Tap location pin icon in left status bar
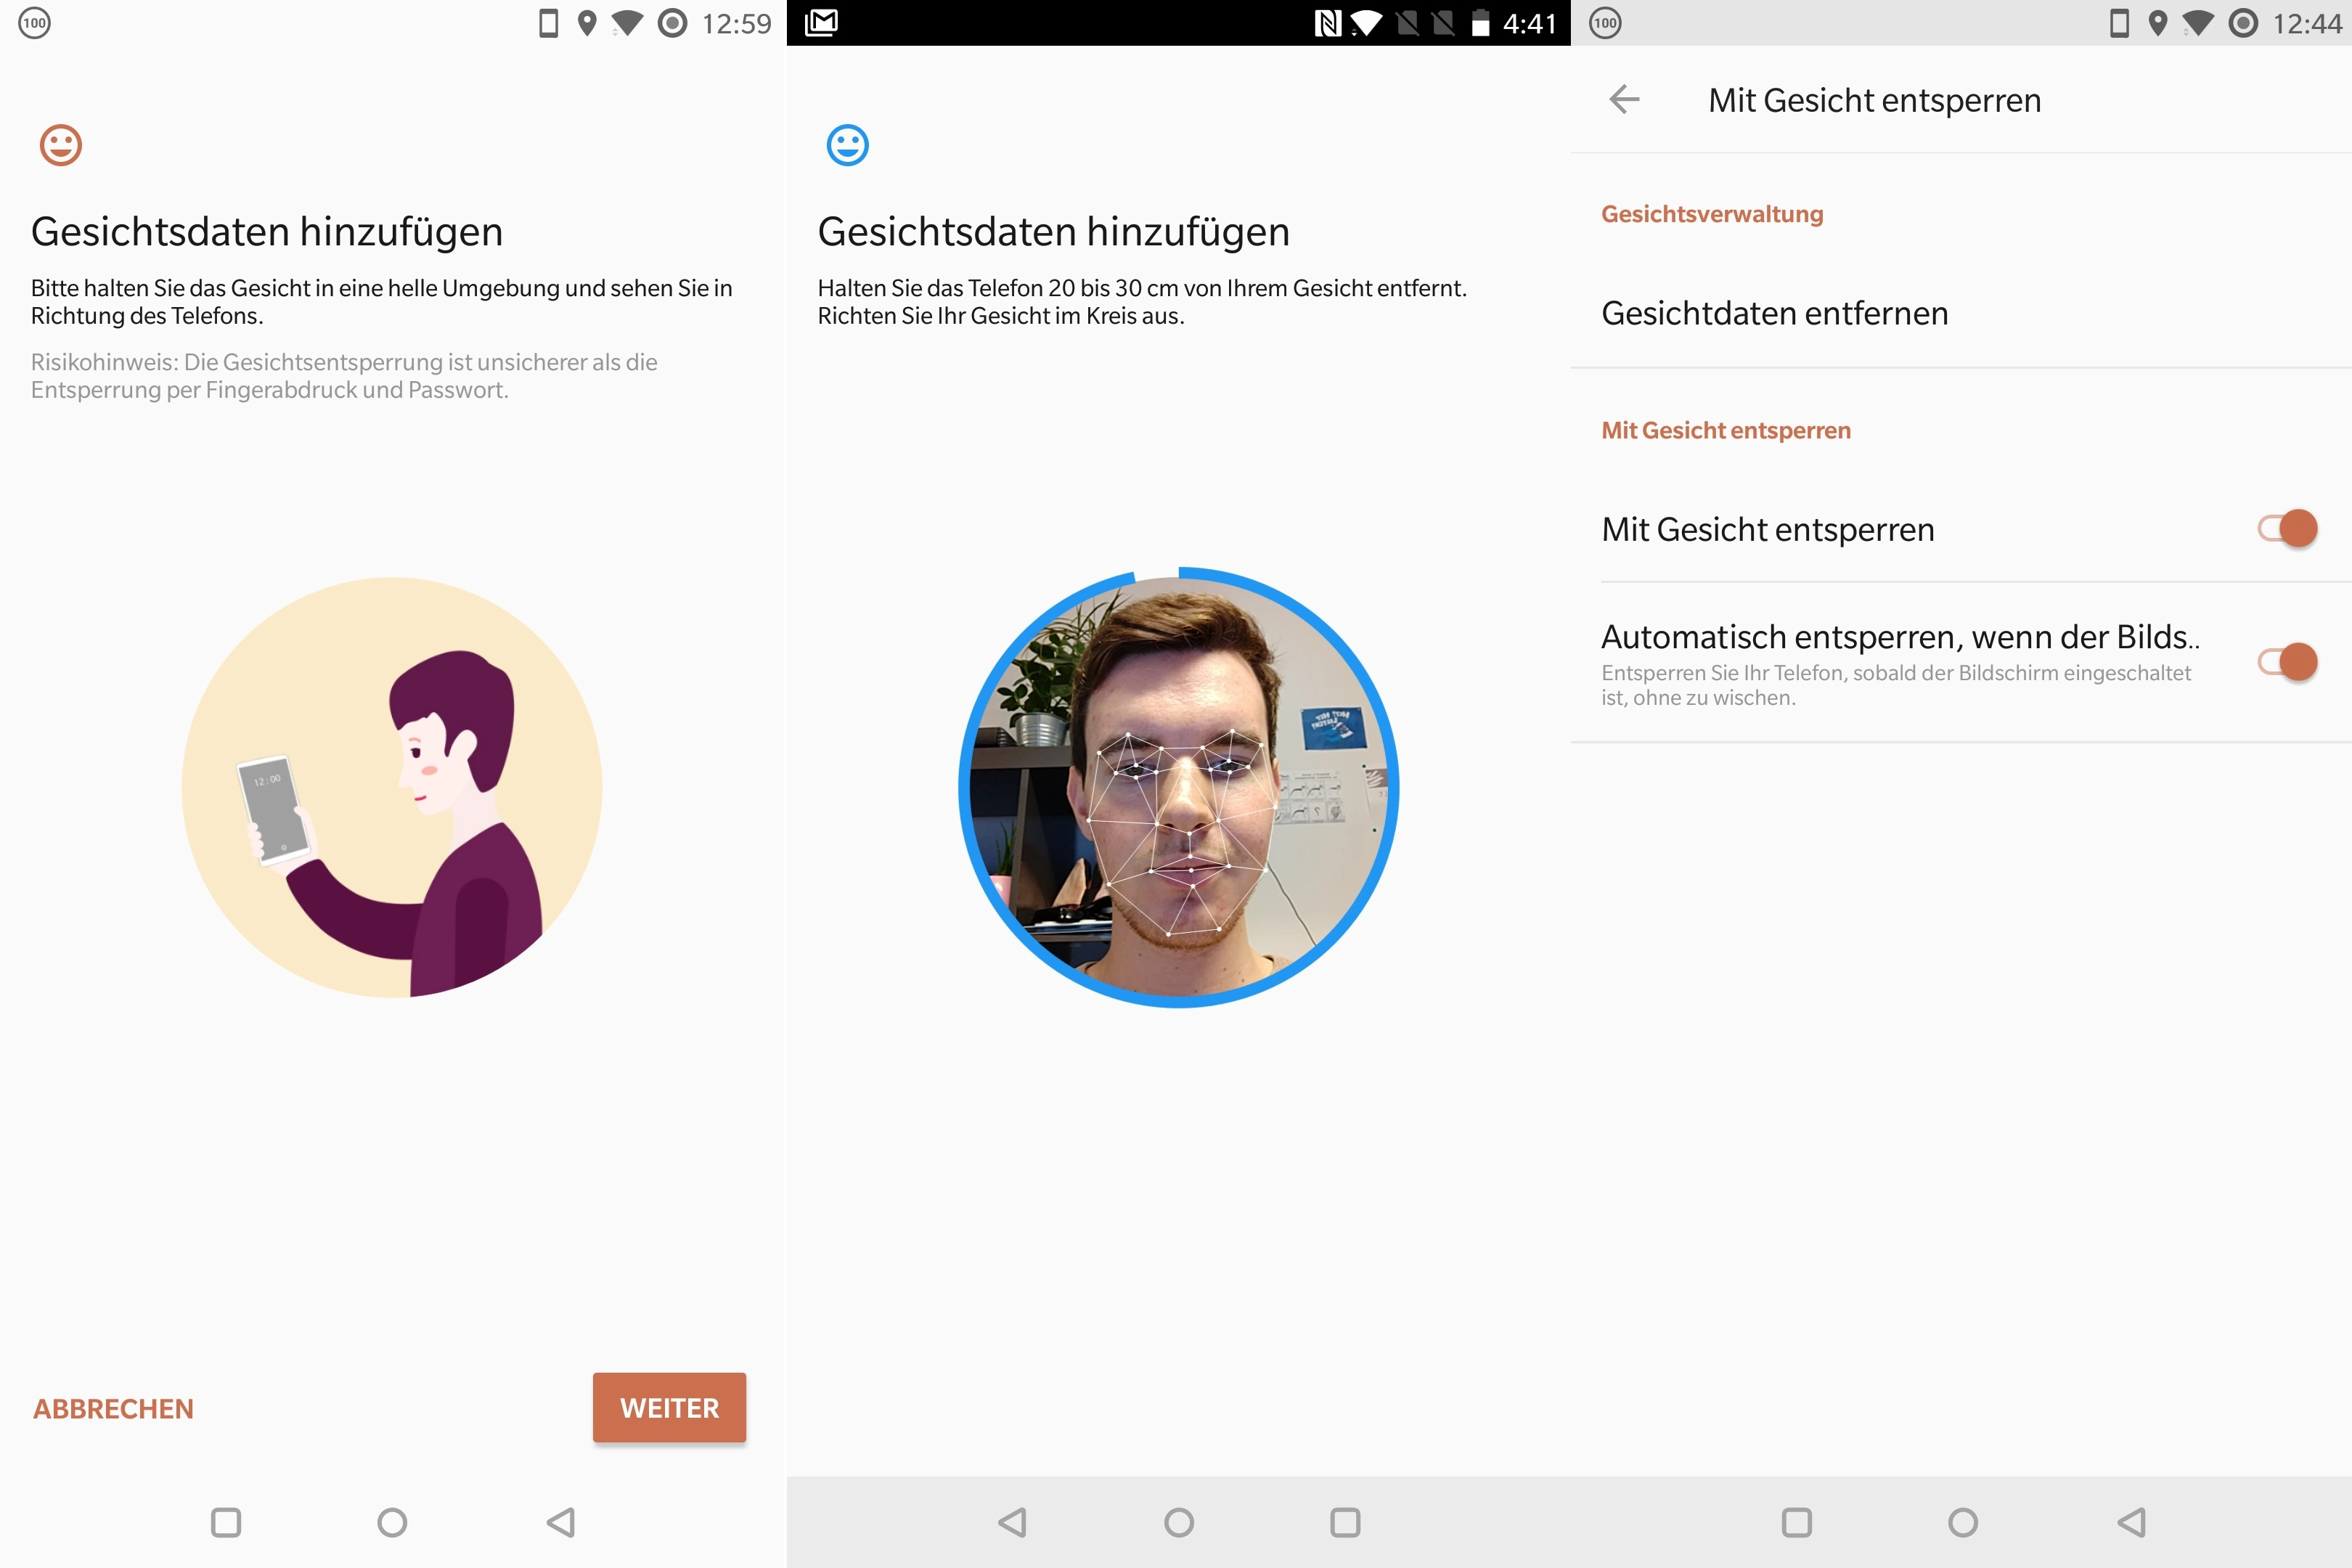2352x1568 pixels. [587, 23]
